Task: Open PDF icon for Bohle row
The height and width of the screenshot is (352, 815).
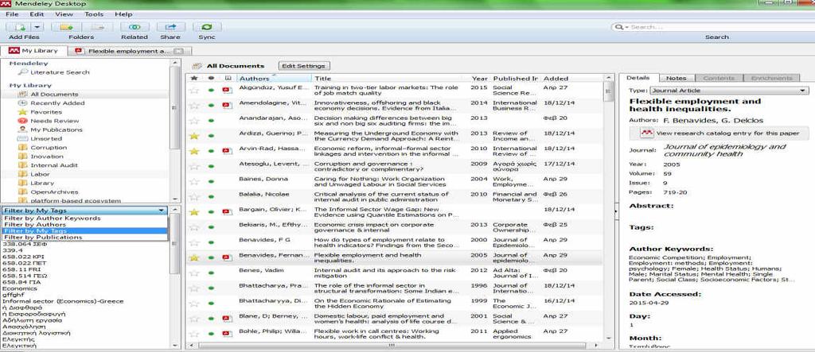Action: click(x=227, y=334)
